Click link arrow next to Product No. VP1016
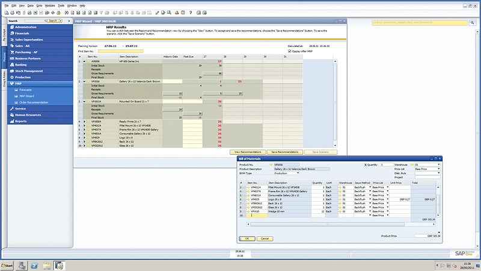Viewport: 481px width, 271px height. pos(271,164)
